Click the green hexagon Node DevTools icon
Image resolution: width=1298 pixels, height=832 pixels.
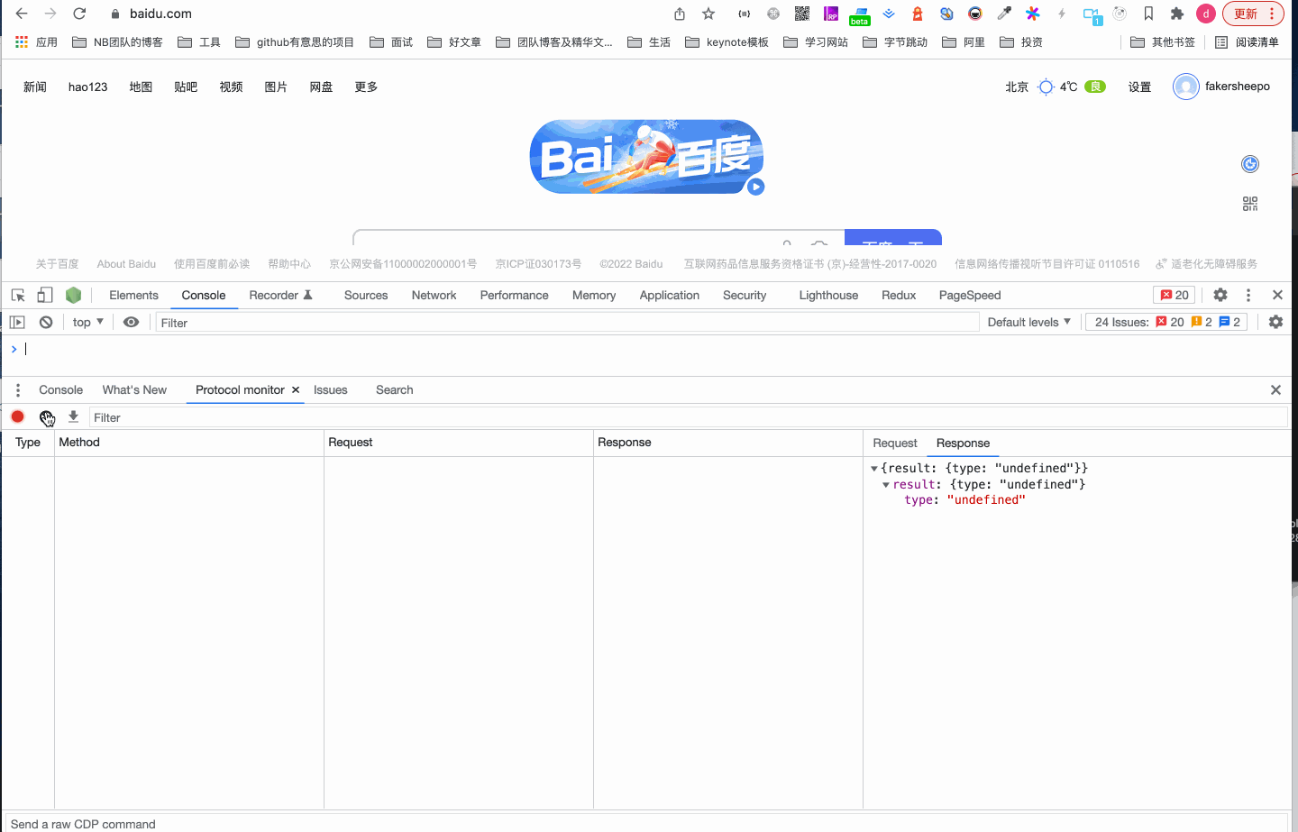(74, 295)
